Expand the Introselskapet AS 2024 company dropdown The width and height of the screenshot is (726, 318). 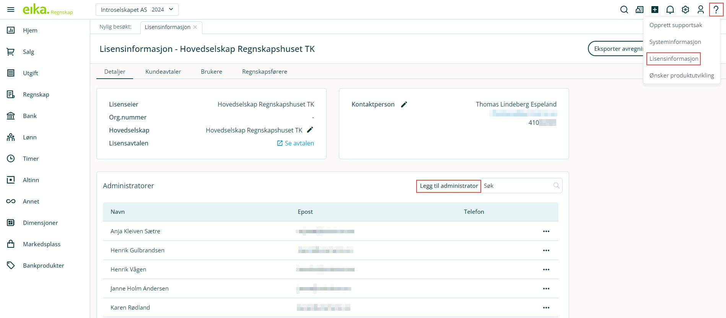137,10
